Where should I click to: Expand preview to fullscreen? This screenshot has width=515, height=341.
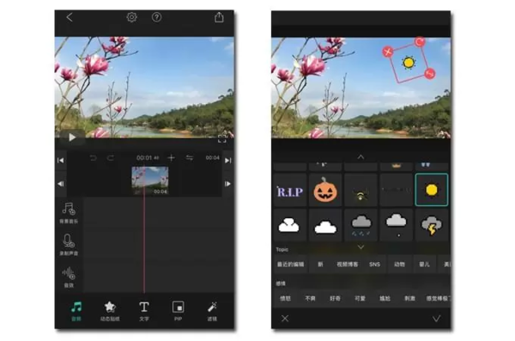point(222,138)
